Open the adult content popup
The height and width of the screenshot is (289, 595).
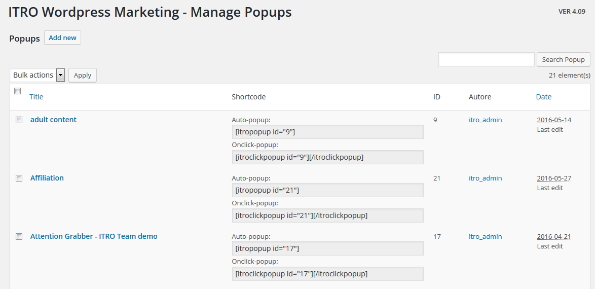53,120
